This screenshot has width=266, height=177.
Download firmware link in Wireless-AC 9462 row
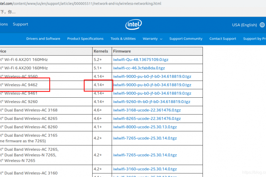tap(152, 85)
